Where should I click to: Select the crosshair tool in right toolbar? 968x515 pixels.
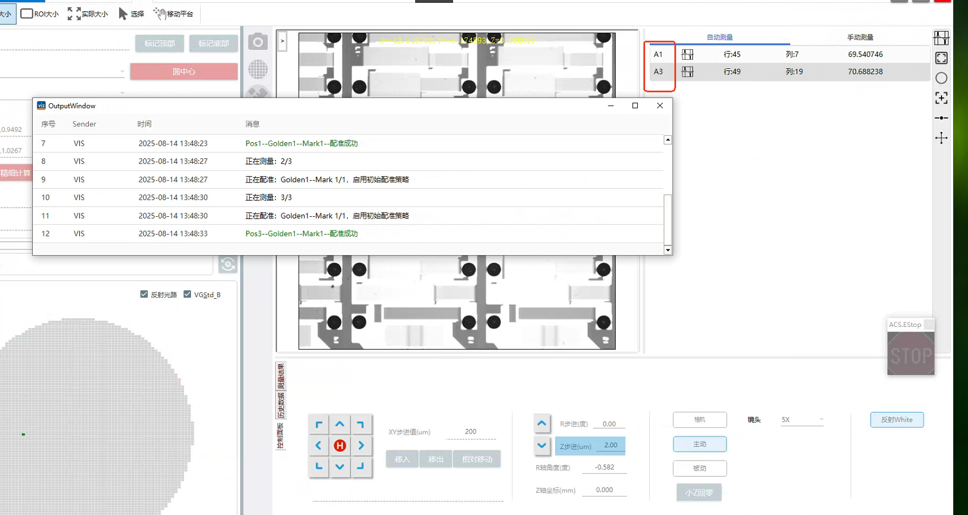941,138
